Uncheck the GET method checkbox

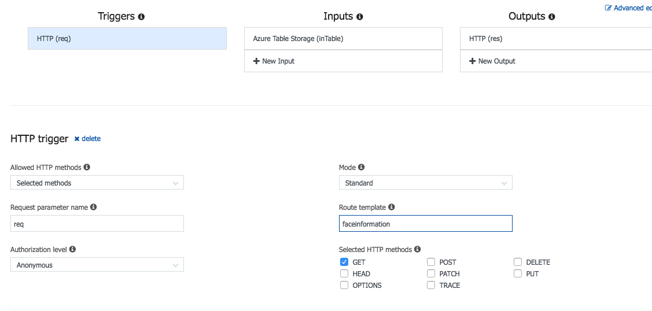(x=344, y=262)
